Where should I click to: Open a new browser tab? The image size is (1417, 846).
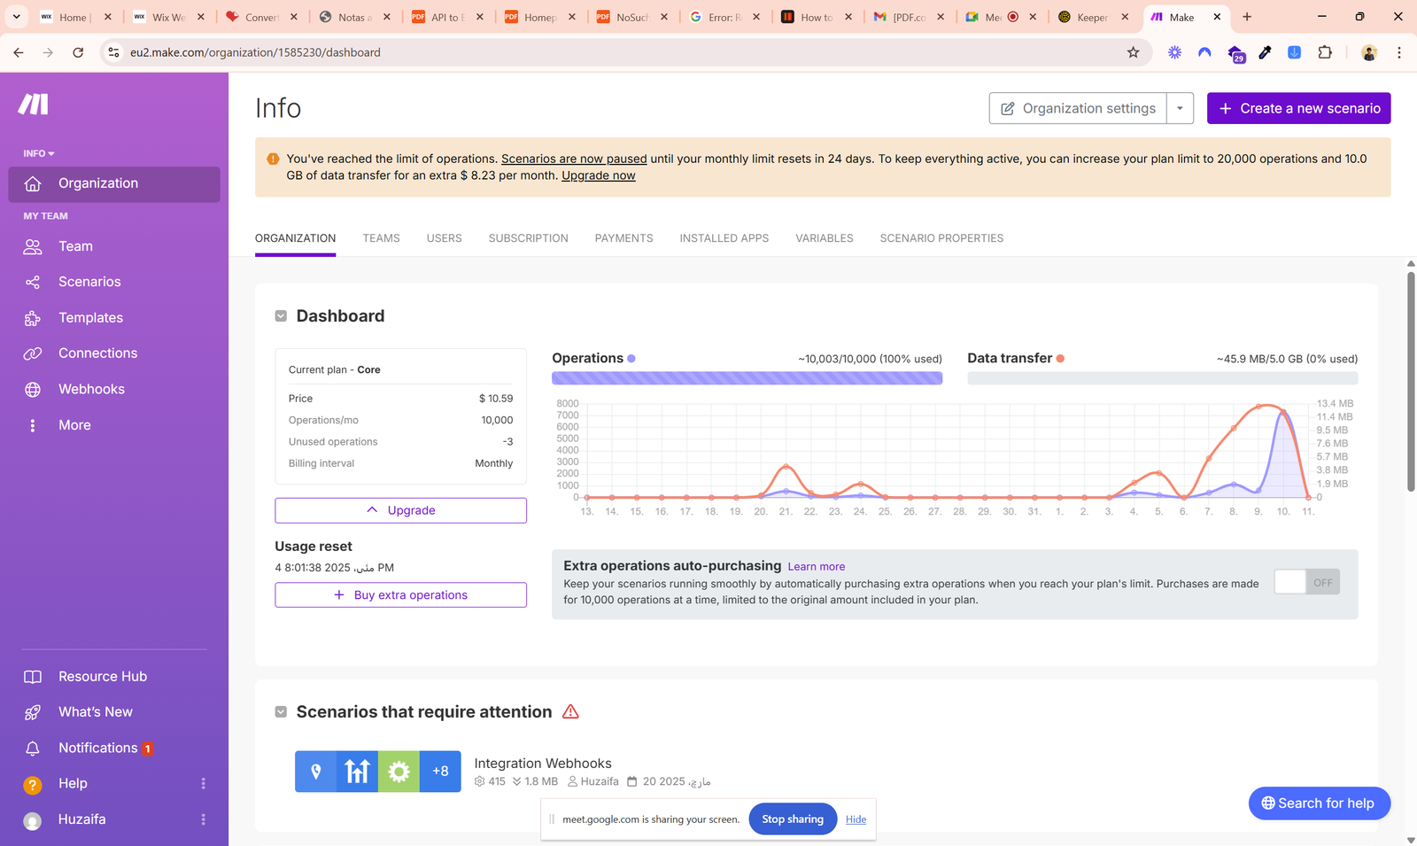click(x=1247, y=17)
